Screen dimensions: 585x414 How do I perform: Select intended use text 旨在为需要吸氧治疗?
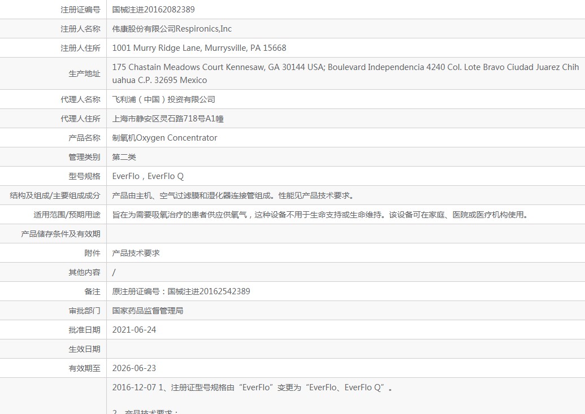[321, 215]
